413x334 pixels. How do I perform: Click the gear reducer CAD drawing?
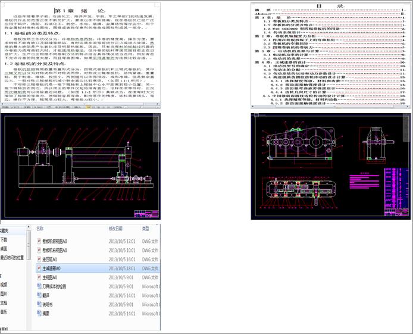point(330,166)
